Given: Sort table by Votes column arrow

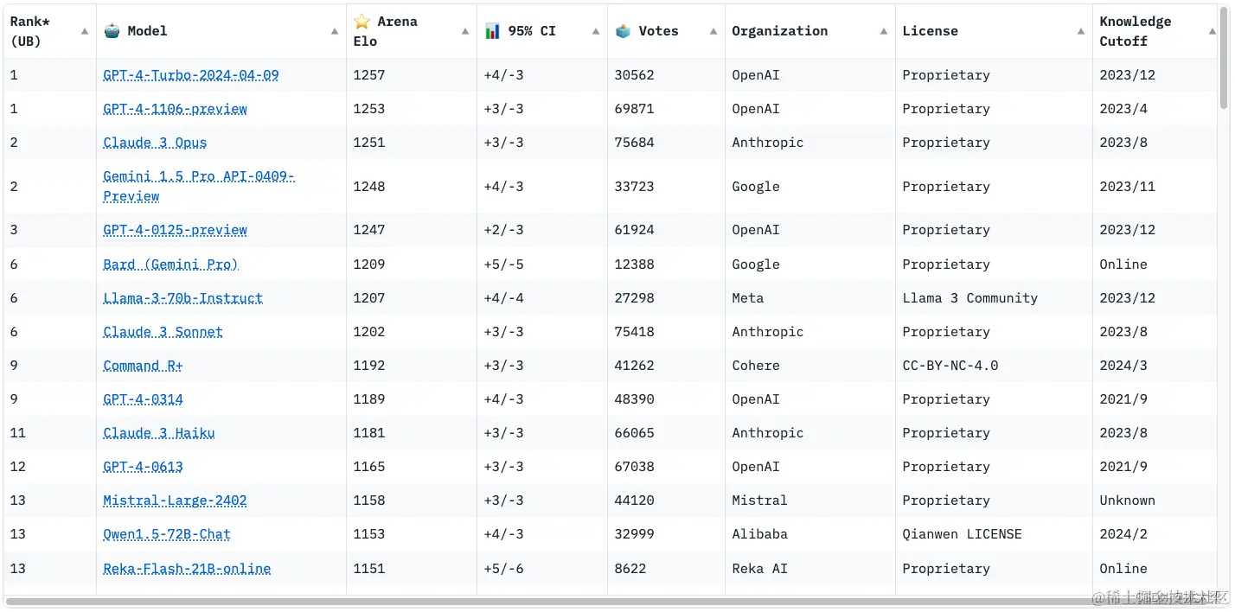Looking at the screenshot, I should pyautogui.click(x=713, y=31).
